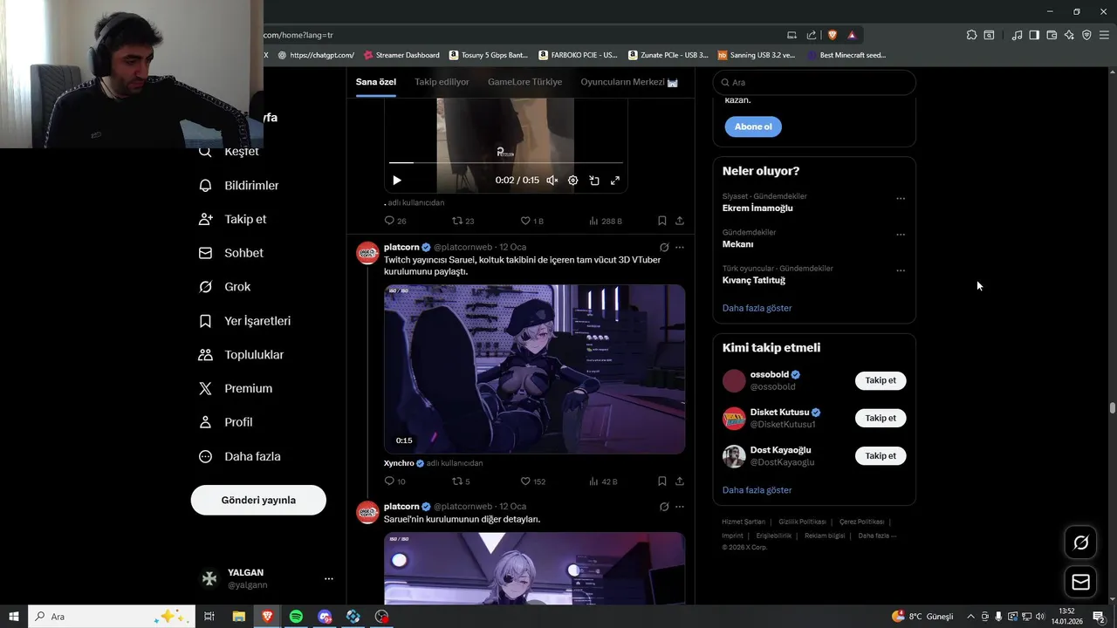Open Sohbet messages in sidebar

point(231,253)
